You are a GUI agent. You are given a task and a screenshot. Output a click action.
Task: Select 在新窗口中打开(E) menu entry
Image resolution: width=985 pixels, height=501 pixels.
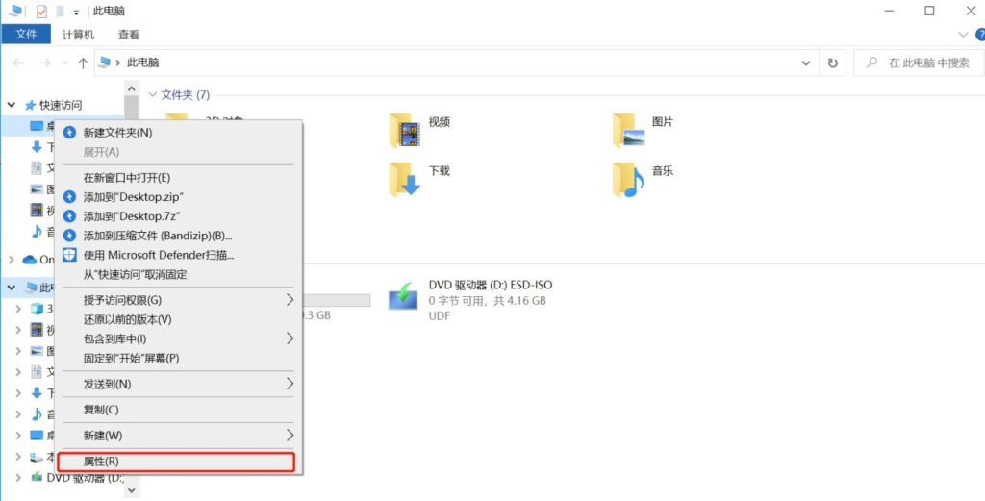pyautogui.click(x=126, y=178)
